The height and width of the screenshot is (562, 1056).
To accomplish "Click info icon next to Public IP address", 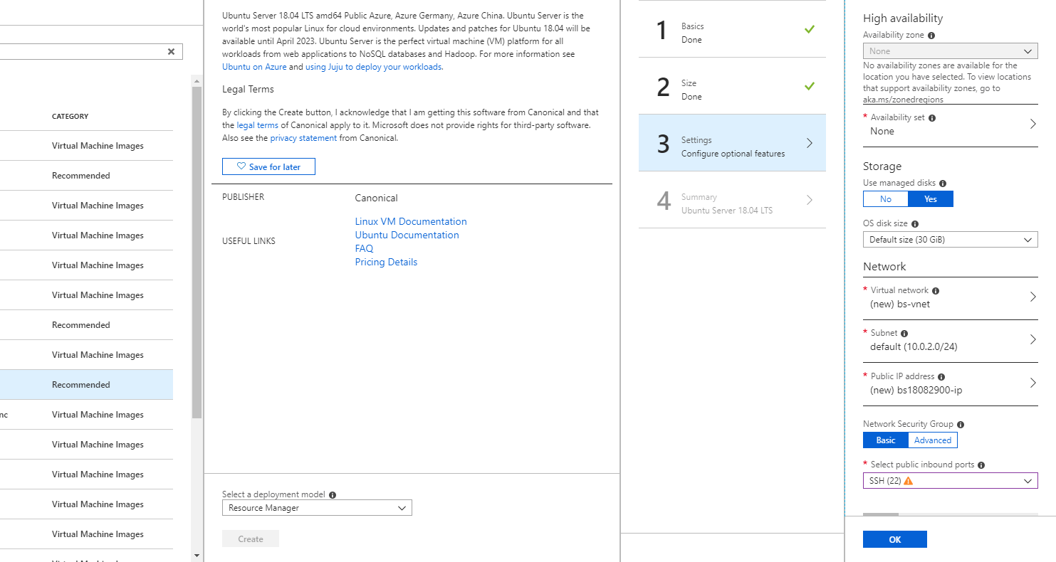I will click(941, 377).
